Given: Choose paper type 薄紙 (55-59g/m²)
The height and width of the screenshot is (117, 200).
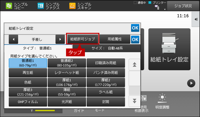Looking at the screenshot, I should point(67,92).
